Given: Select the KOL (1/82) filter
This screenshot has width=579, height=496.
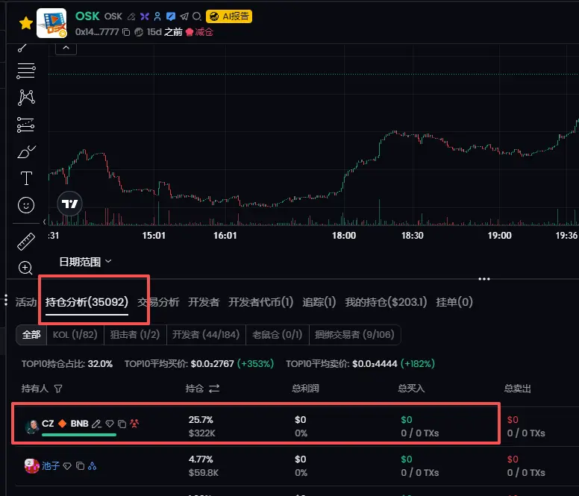Looking at the screenshot, I should (75, 335).
